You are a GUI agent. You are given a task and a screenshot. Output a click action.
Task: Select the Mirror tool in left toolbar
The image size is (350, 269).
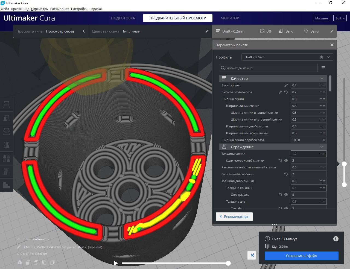(7, 145)
